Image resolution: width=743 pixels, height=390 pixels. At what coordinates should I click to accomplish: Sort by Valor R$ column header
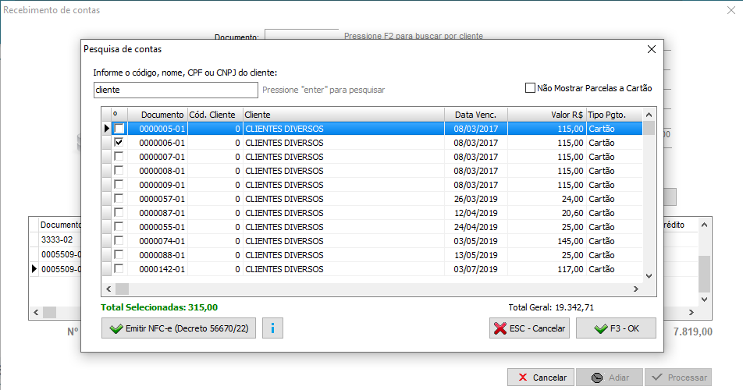point(546,115)
